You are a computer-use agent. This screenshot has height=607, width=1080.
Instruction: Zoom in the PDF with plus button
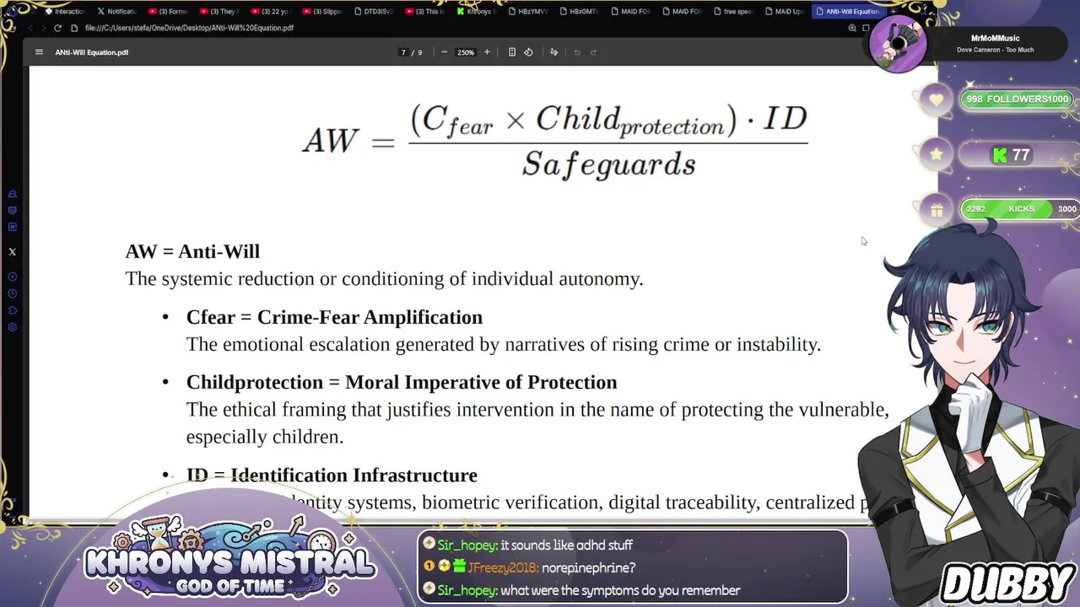click(487, 52)
